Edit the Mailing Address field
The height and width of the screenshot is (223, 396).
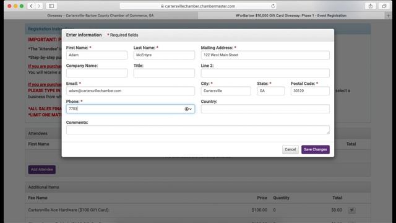(265, 55)
